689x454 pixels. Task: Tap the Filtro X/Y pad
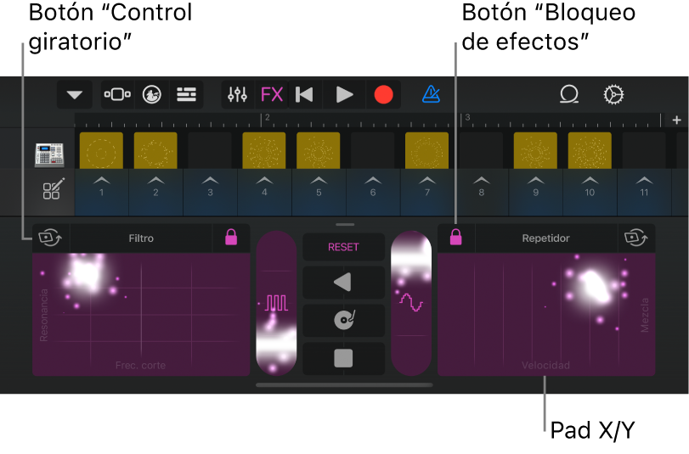pos(141,314)
